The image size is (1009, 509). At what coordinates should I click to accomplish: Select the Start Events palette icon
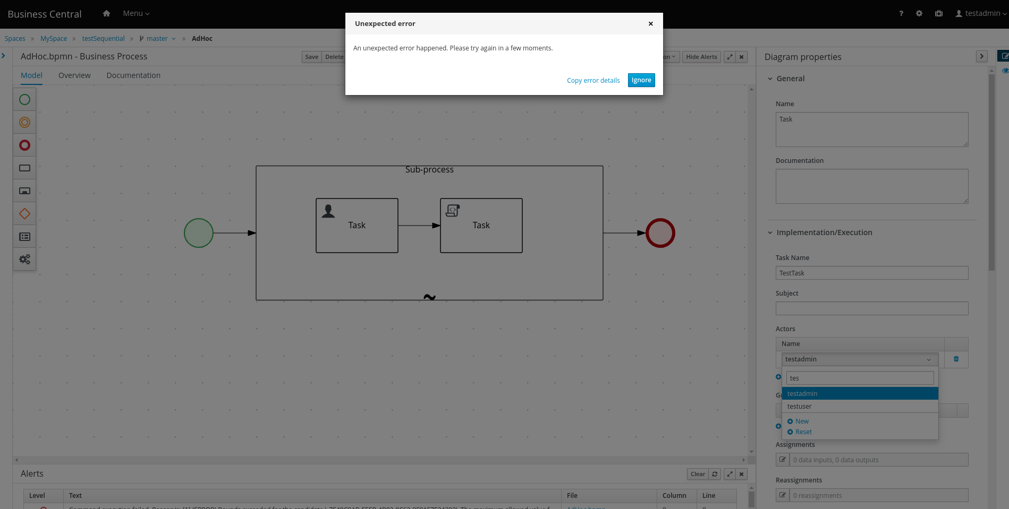[24, 99]
